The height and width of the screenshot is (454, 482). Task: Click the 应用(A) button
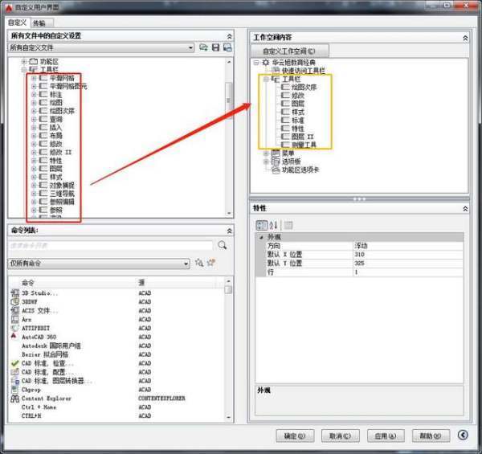pos(386,436)
